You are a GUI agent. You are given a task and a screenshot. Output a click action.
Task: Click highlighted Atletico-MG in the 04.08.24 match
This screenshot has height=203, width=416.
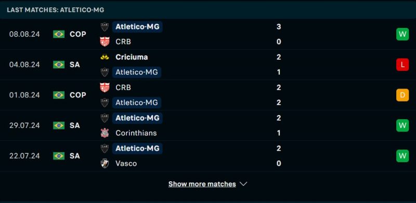click(137, 72)
